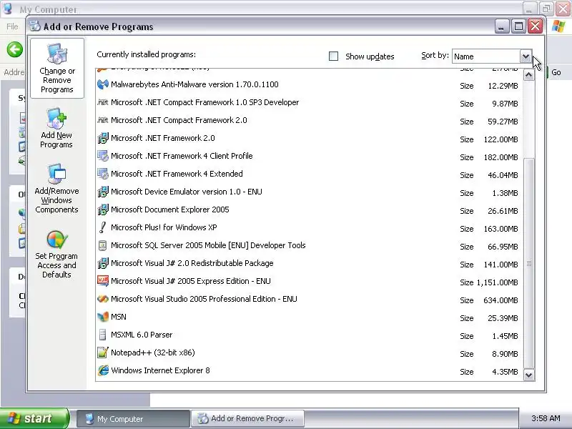Click the .NET Compact Framework 1.0 SP3 icon
572x429 pixels.
pyautogui.click(x=103, y=102)
